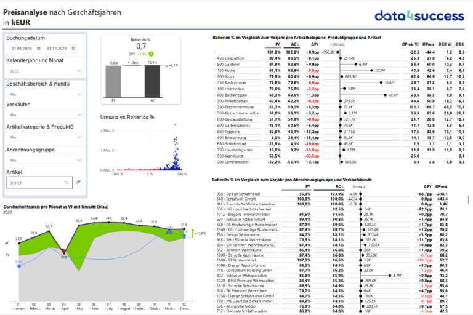Expand the 200-Laminatboden row
The width and height of the screenshot is (473, 315).
215,162
